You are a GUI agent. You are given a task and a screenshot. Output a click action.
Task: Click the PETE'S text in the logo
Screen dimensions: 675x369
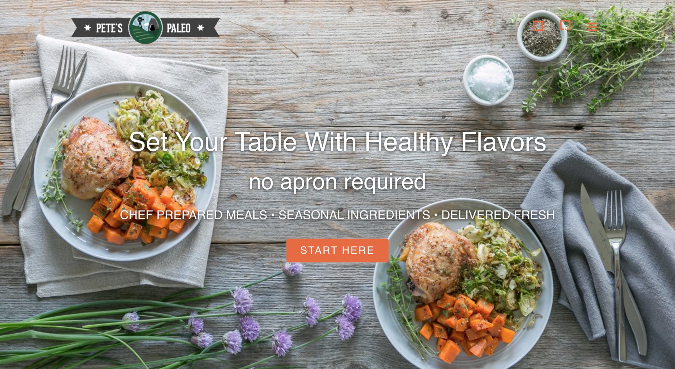coord(109,28)
